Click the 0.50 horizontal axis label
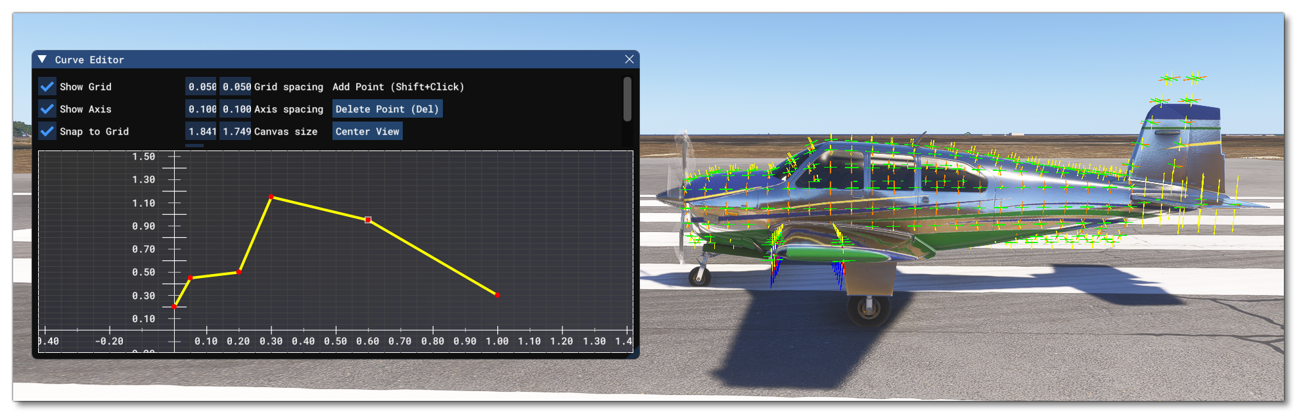1297x414 pixels. pos(335,341)
